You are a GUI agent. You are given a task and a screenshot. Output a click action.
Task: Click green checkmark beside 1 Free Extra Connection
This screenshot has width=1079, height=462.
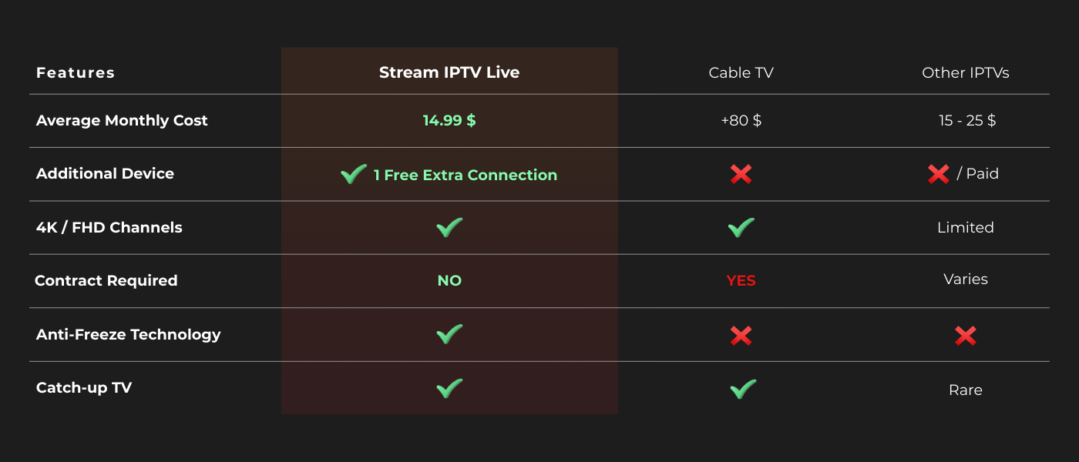[x=354, y=174]
